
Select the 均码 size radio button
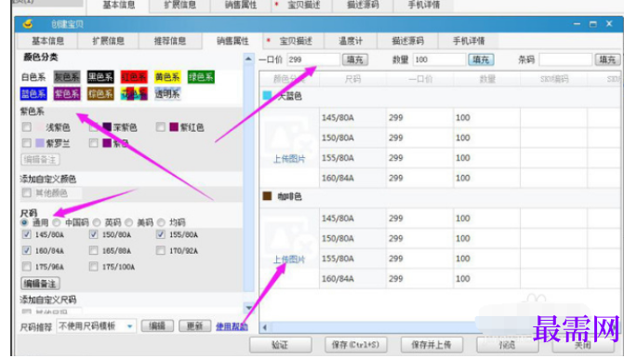tap(161, 222)
